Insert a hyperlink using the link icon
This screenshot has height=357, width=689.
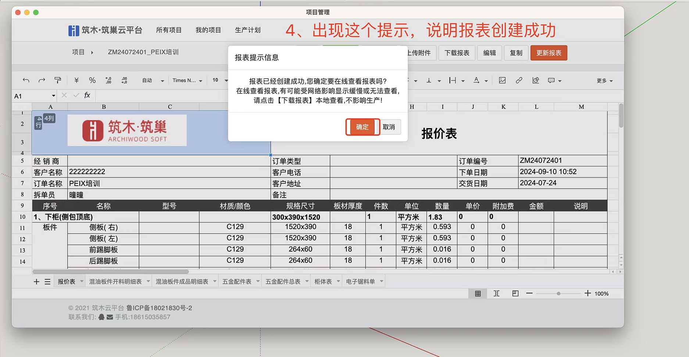[x=519, y=80]
